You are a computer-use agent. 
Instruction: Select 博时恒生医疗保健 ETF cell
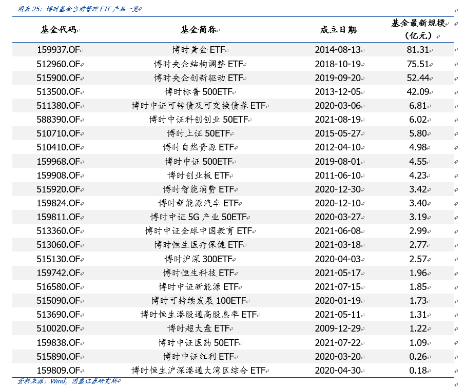click(199, 244)
